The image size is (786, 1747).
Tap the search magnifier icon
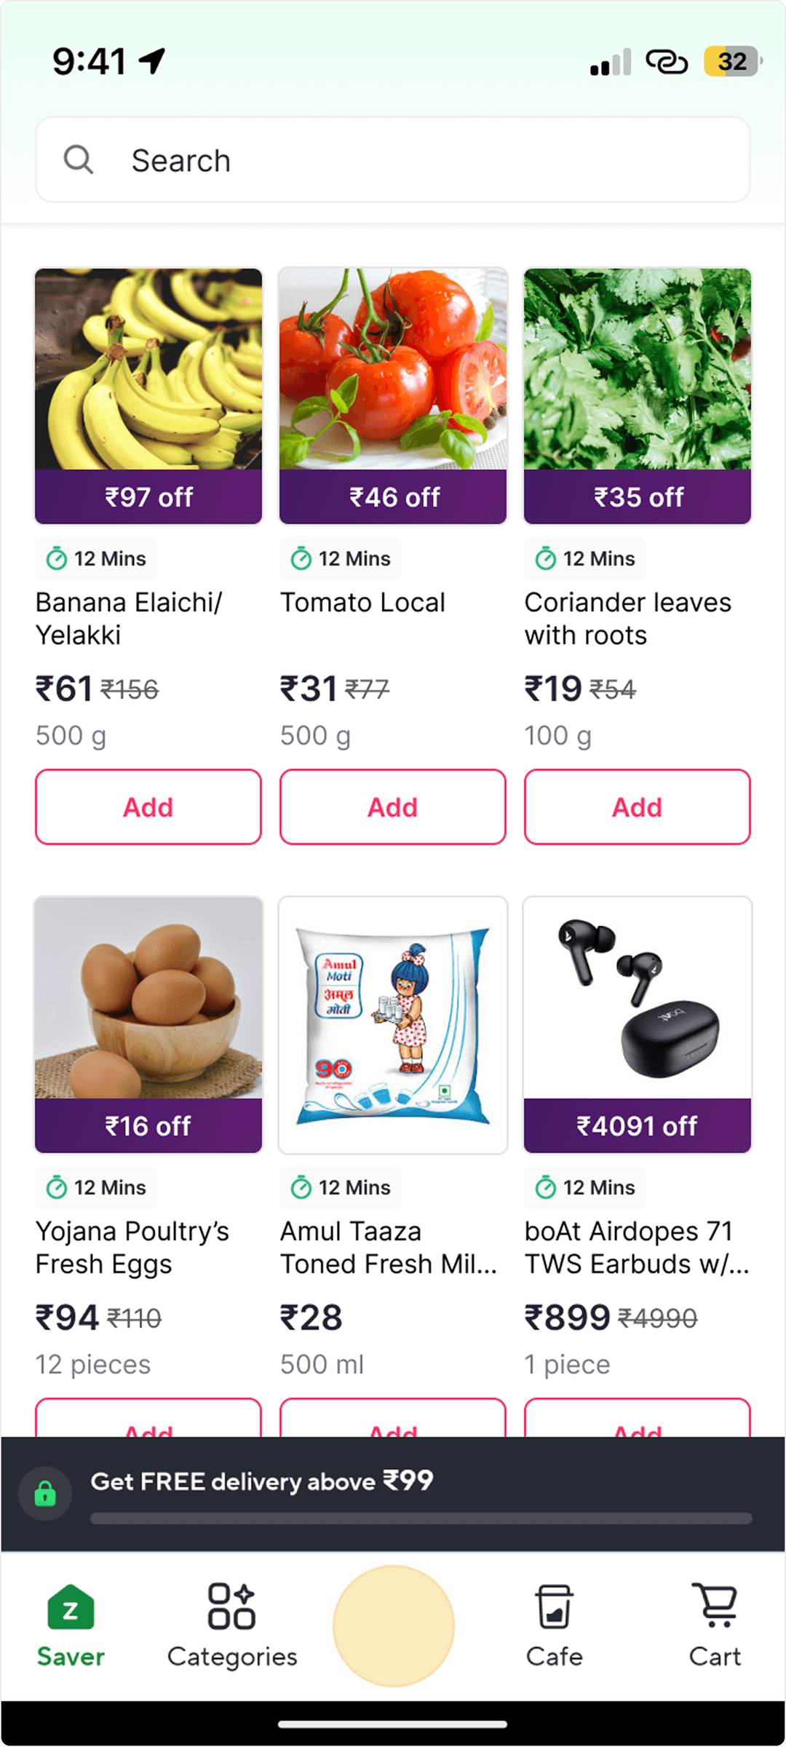[x=79, y=159]
